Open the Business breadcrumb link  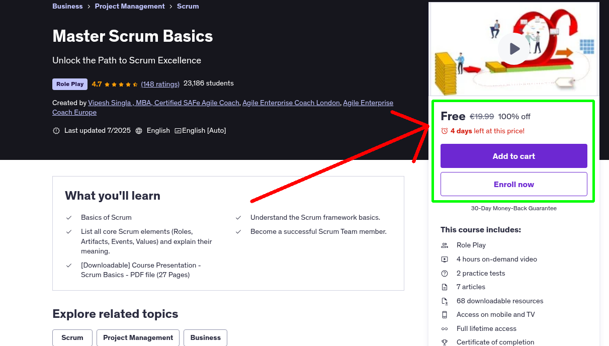pos(67,7)
